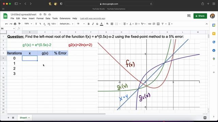Open the Name box dropdown
218x122 pixels.
(x=14, y=28)
